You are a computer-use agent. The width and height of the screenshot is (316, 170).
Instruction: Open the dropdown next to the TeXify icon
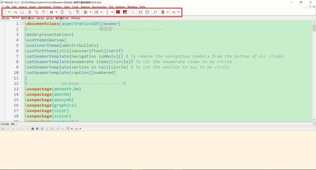click(x=112, y=12)
